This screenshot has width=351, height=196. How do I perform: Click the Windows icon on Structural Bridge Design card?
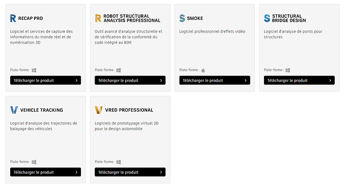287,70
